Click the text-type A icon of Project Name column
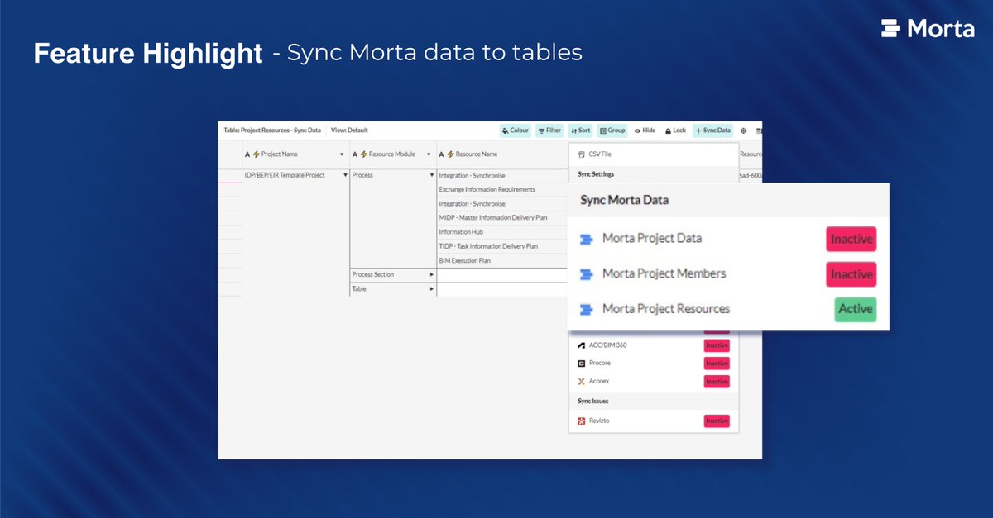This screenshot has height=518, width=993. [247, 154]
